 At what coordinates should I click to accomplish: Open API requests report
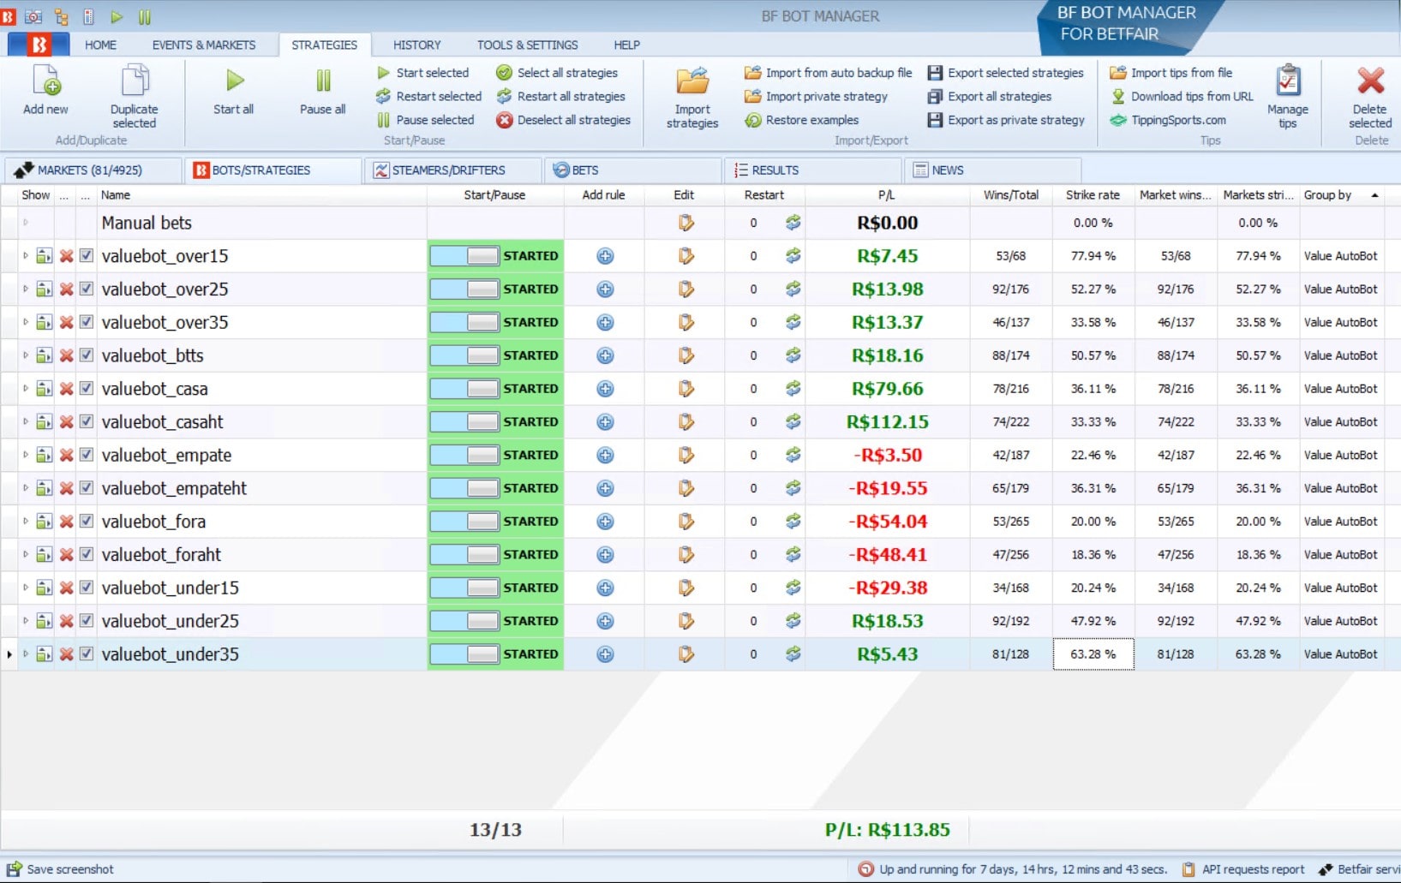click(1243, 869)
